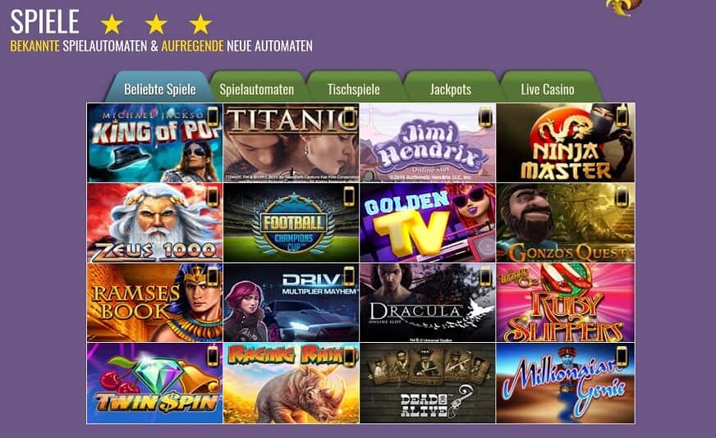
Task: Open the Dead or Alive game
Action: coord(428,383)
